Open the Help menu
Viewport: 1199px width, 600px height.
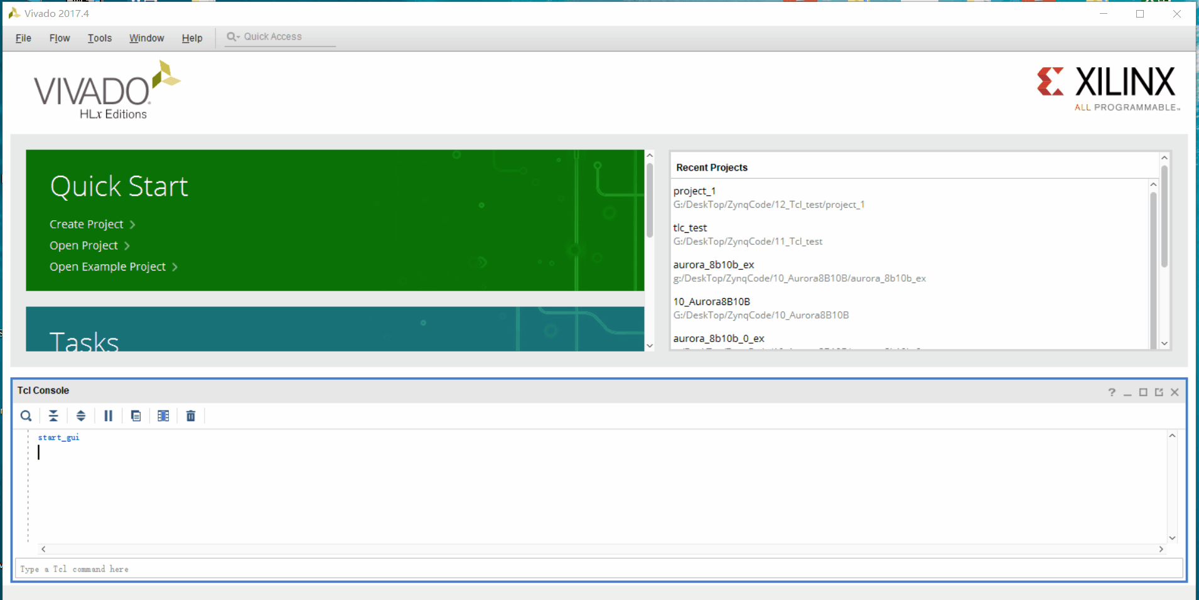tap(192, 38)
